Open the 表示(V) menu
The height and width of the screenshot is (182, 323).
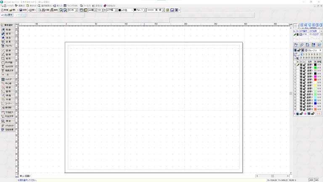32,5
